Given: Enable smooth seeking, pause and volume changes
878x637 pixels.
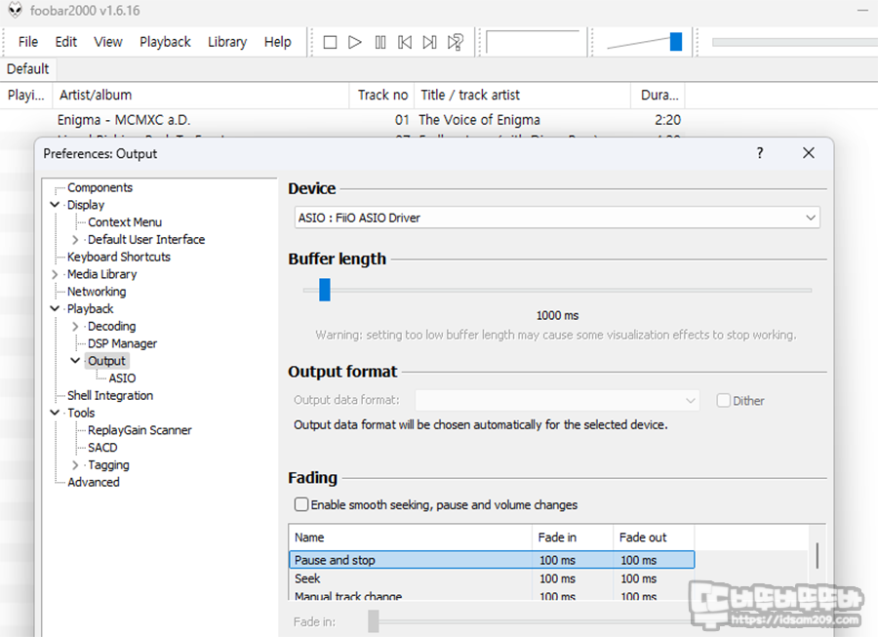Looking at the screenshot, I should pos(301,504).
